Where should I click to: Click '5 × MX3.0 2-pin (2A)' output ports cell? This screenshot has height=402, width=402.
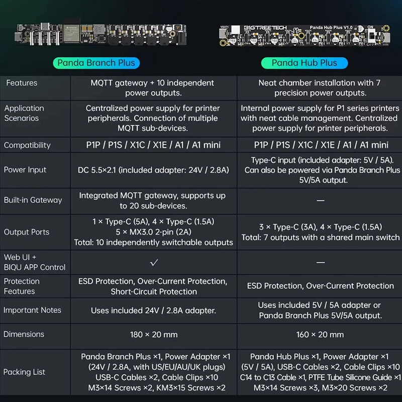point(153,232)
